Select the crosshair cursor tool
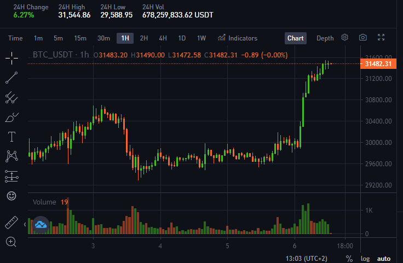 [x=11, y=58]
